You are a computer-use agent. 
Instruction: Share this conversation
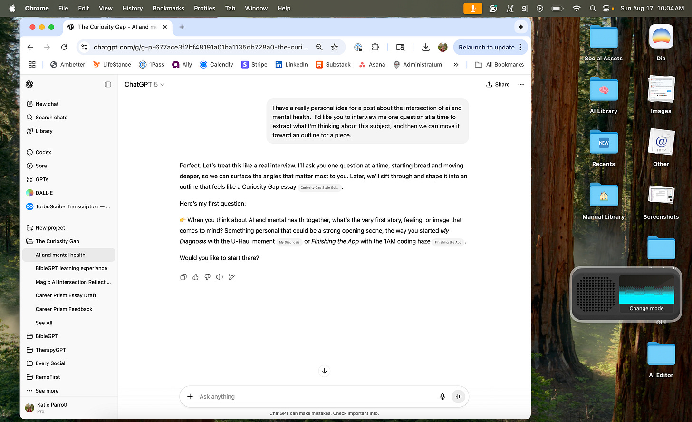(498, 84)
